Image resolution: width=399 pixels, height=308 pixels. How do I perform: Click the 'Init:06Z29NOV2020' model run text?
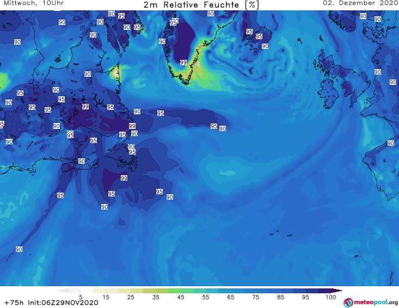pos(63,303)
